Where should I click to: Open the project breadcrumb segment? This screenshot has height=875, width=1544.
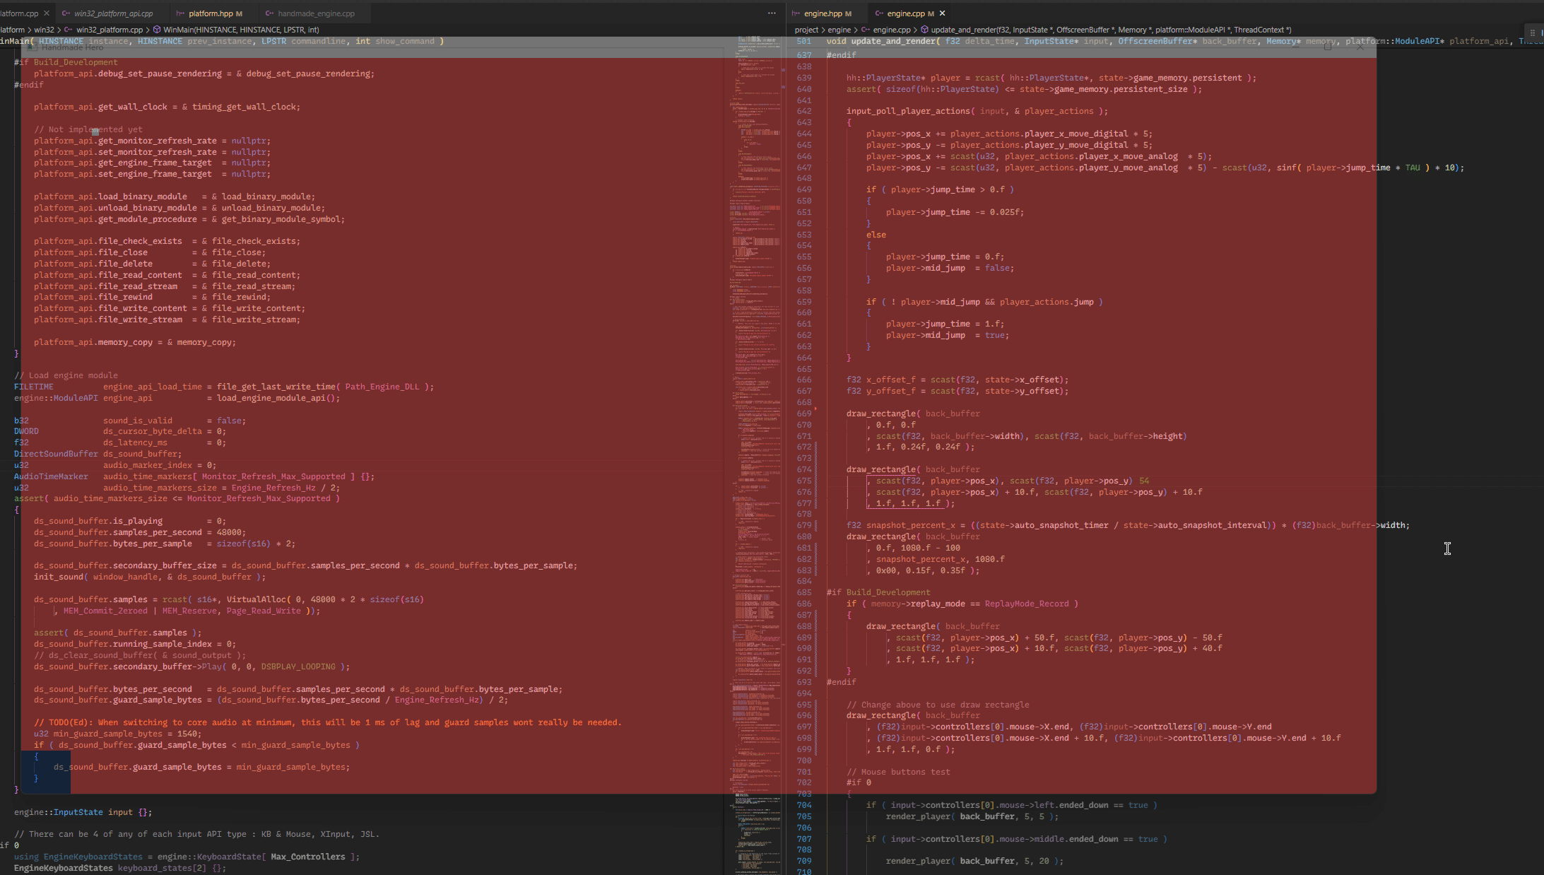[806, 30]
